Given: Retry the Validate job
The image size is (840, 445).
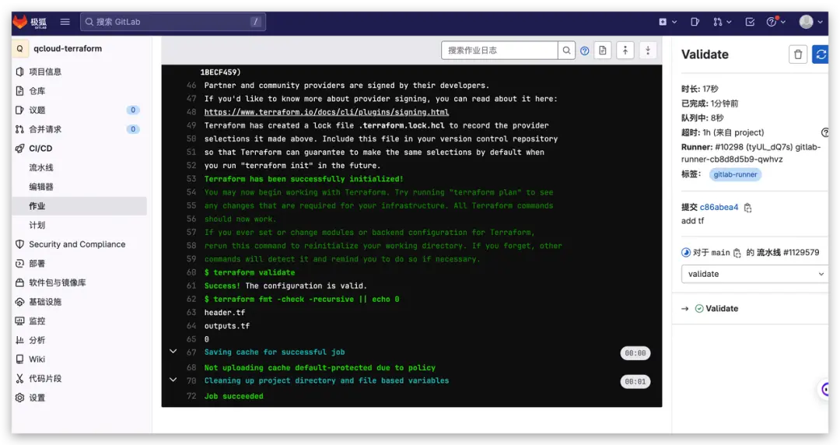Looking at the screenshot, I should (x=821, y=54).
